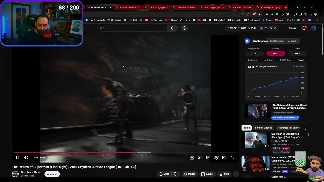Screen dimensions: 324x182
Task: Open the video player settings gear
Action: (216, 158)
